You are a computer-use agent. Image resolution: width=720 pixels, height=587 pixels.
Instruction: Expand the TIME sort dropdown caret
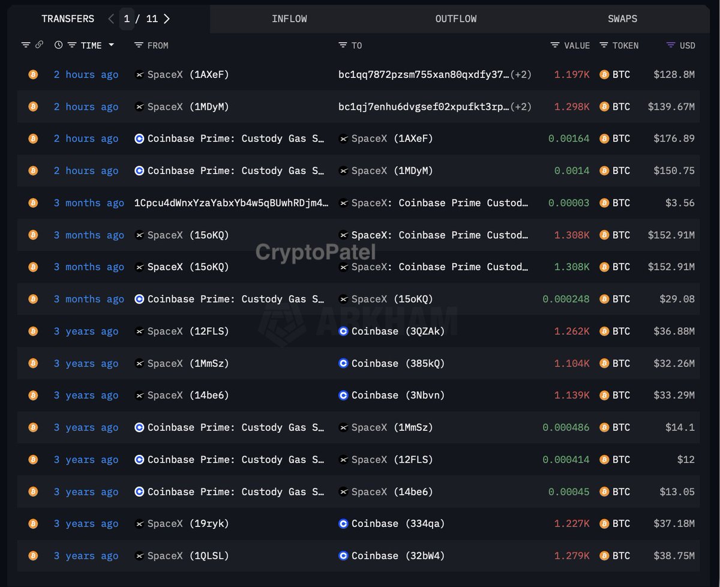pyautogui.click(x=111, y=46)
